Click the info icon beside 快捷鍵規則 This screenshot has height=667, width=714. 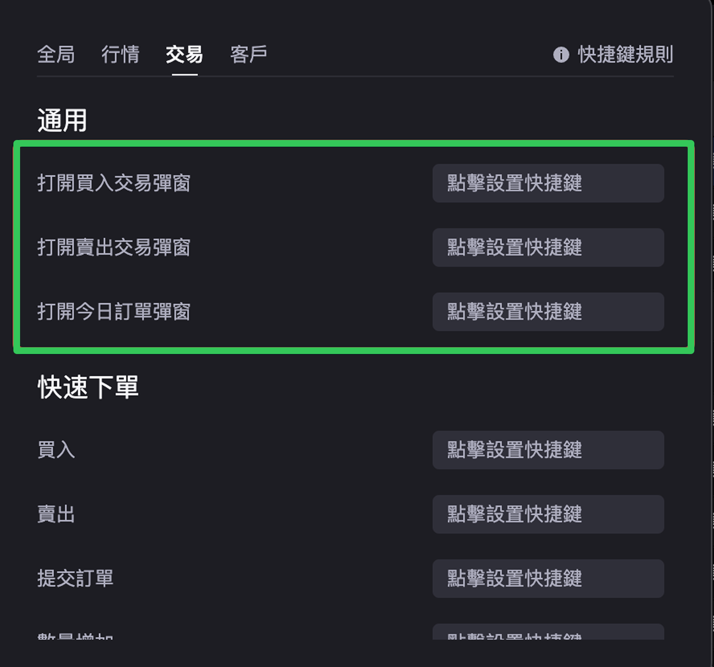(561, 55)
